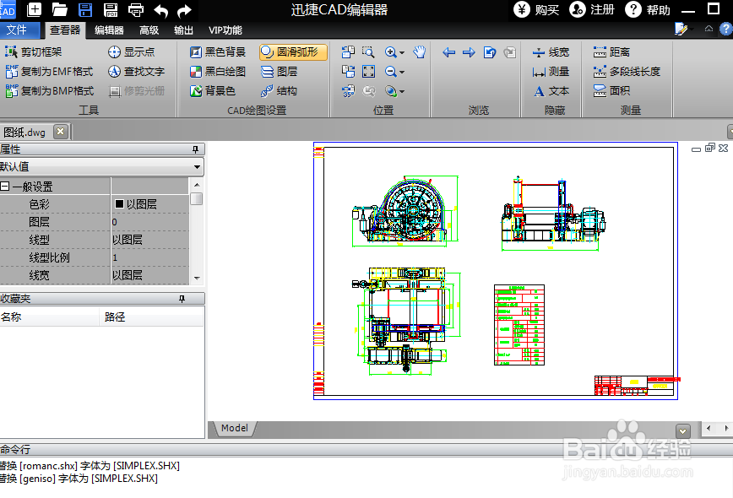Fit drawing to window icon

pyautogui.click(x=368, y=72)
